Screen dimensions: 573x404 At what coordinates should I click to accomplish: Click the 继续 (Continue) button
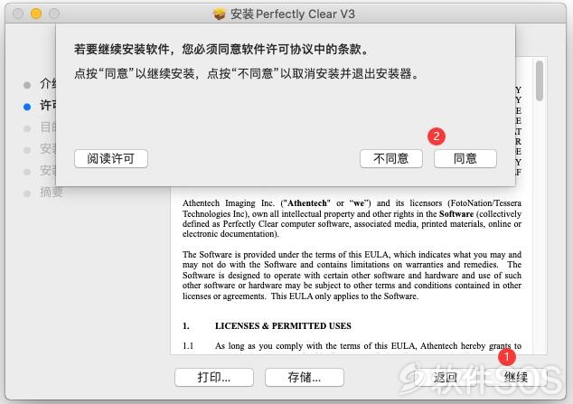click(516, 377)
